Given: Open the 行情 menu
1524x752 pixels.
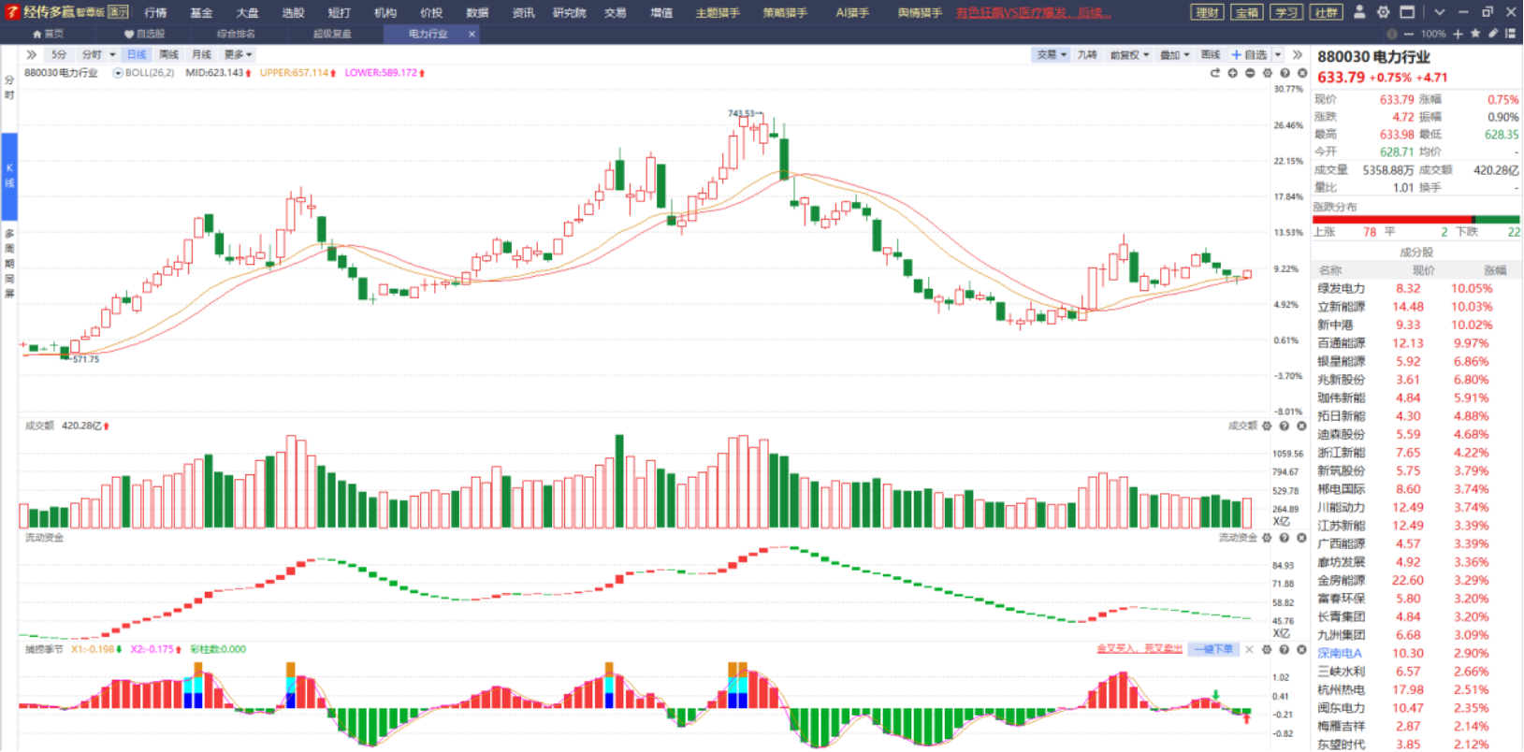Looking at the screenshot, I should [x=155, y=13].
